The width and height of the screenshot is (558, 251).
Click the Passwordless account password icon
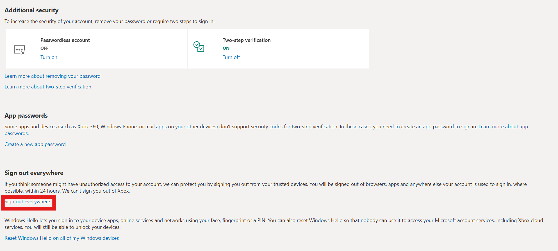[19, 50]
